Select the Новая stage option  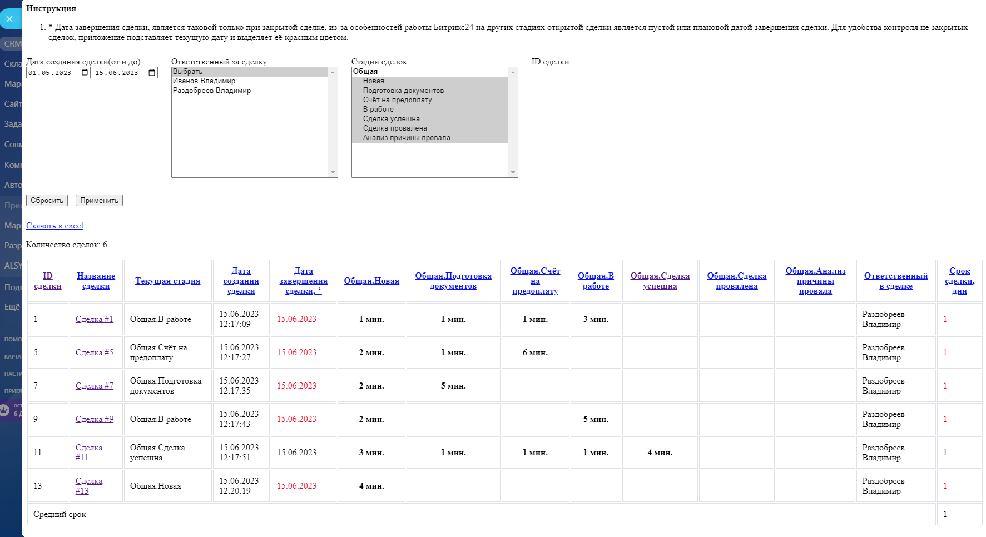tap(430, 81)
